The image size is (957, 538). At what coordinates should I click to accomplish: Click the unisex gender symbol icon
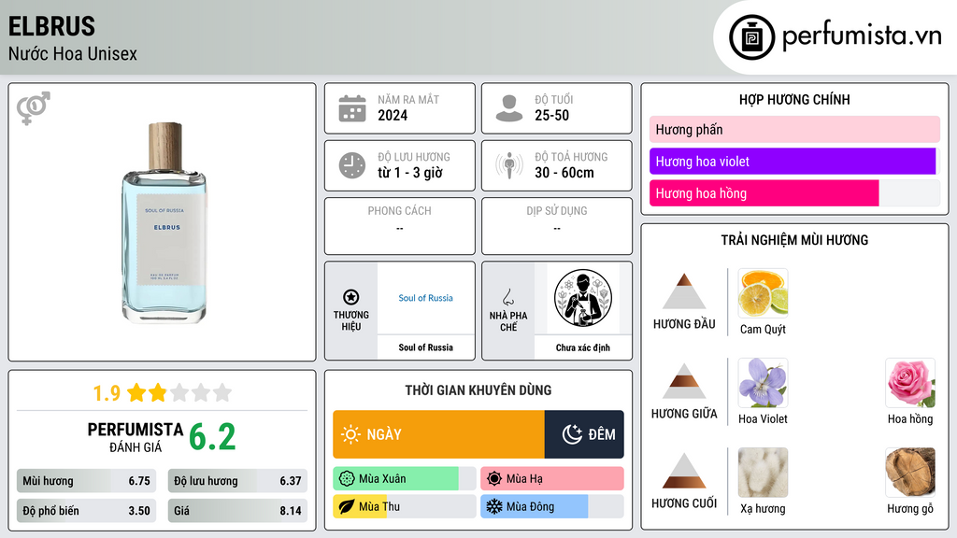tap(34, 108)
